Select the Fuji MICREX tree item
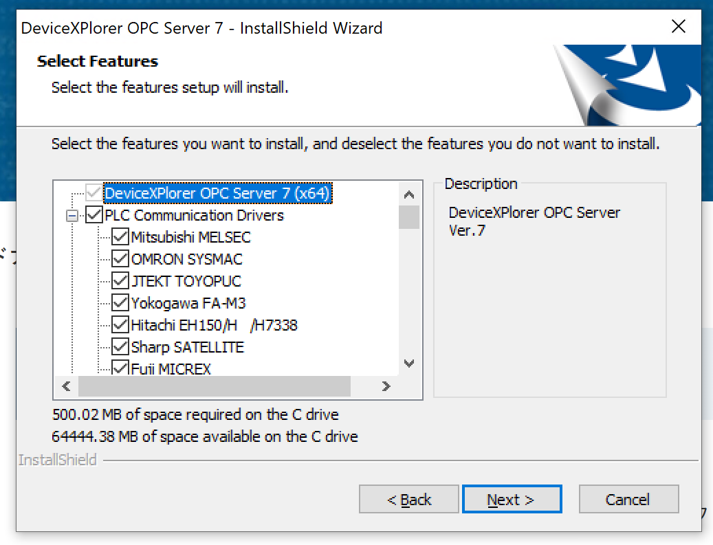This screenshot has width=713, height=545. [171, 369]
